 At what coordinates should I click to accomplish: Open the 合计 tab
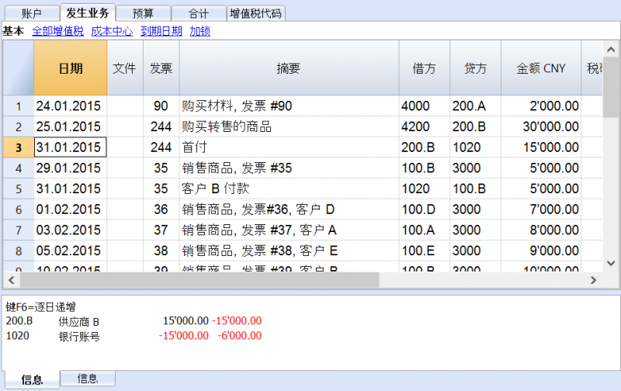coord(199,14)
